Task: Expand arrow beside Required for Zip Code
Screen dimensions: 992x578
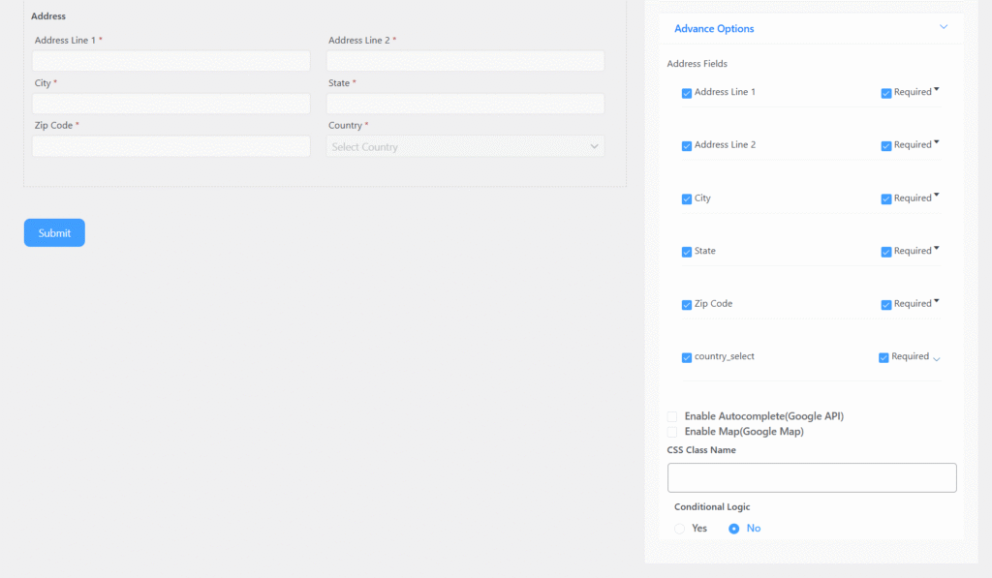Action: [938, 302]
